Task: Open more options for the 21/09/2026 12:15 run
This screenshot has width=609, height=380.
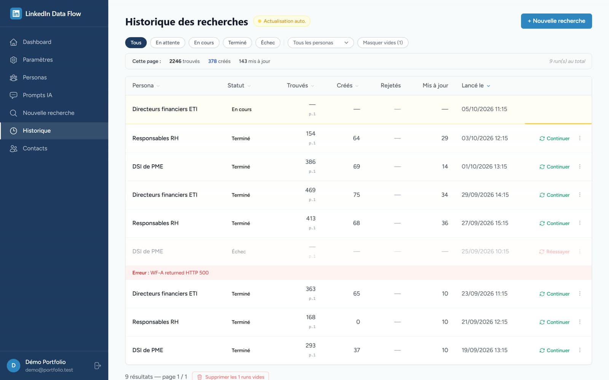Action: (580, 322)
